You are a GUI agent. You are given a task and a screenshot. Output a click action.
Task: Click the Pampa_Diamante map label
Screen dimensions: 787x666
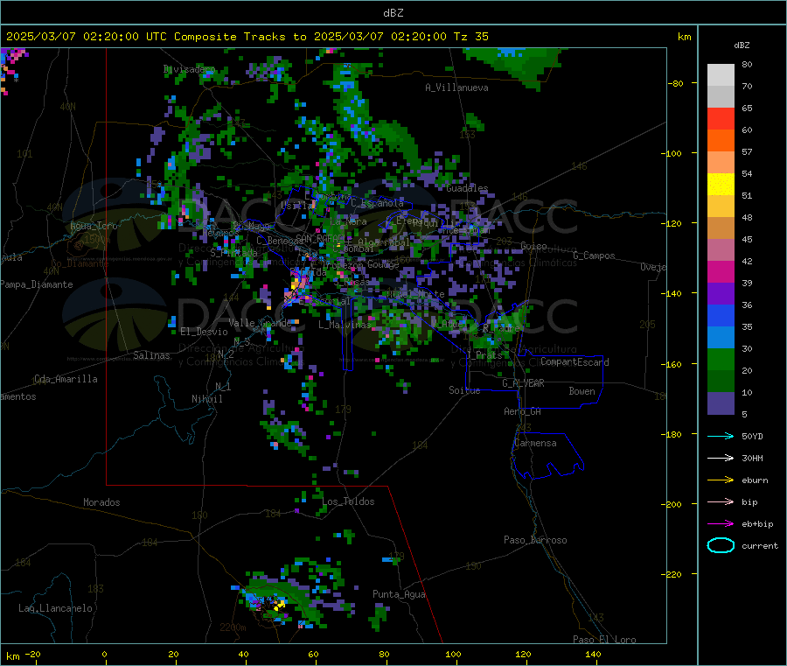click(x=37, y=284)
